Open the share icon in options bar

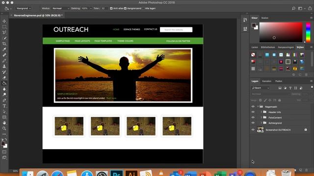(x=310, y=8)
